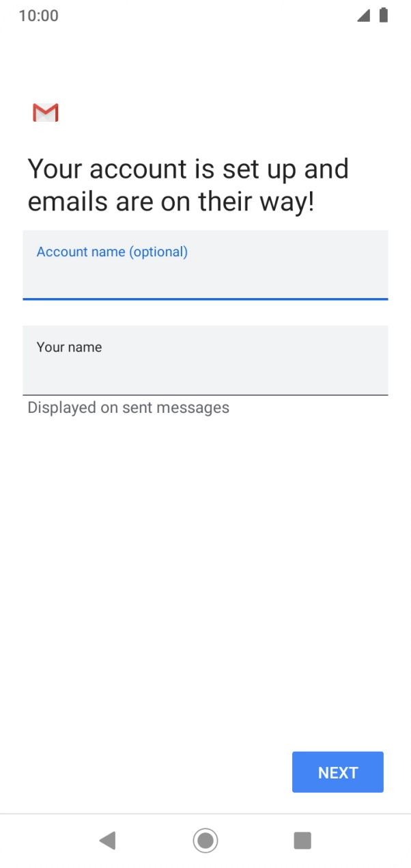Image resolution: width=411 pixels, height=868 pixels.
Task: Tap the blue underline of Account name field
Action: point(205,299)
